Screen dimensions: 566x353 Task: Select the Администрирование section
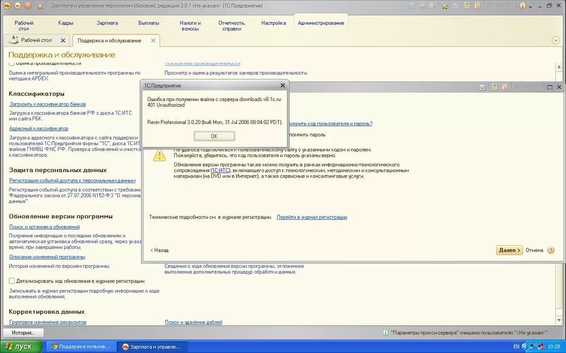[x=321, y=23]
